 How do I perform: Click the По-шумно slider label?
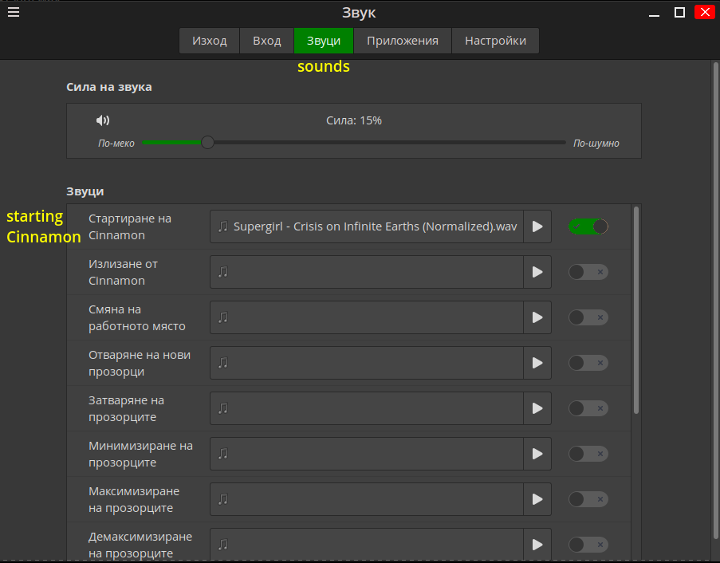tap(596, 144)
